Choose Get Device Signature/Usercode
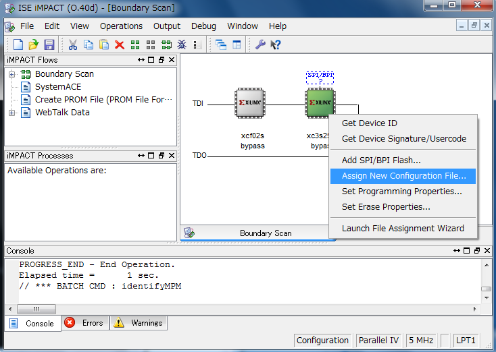The width and height of the screenshot is (496, 352). click(x=403, y=139)
